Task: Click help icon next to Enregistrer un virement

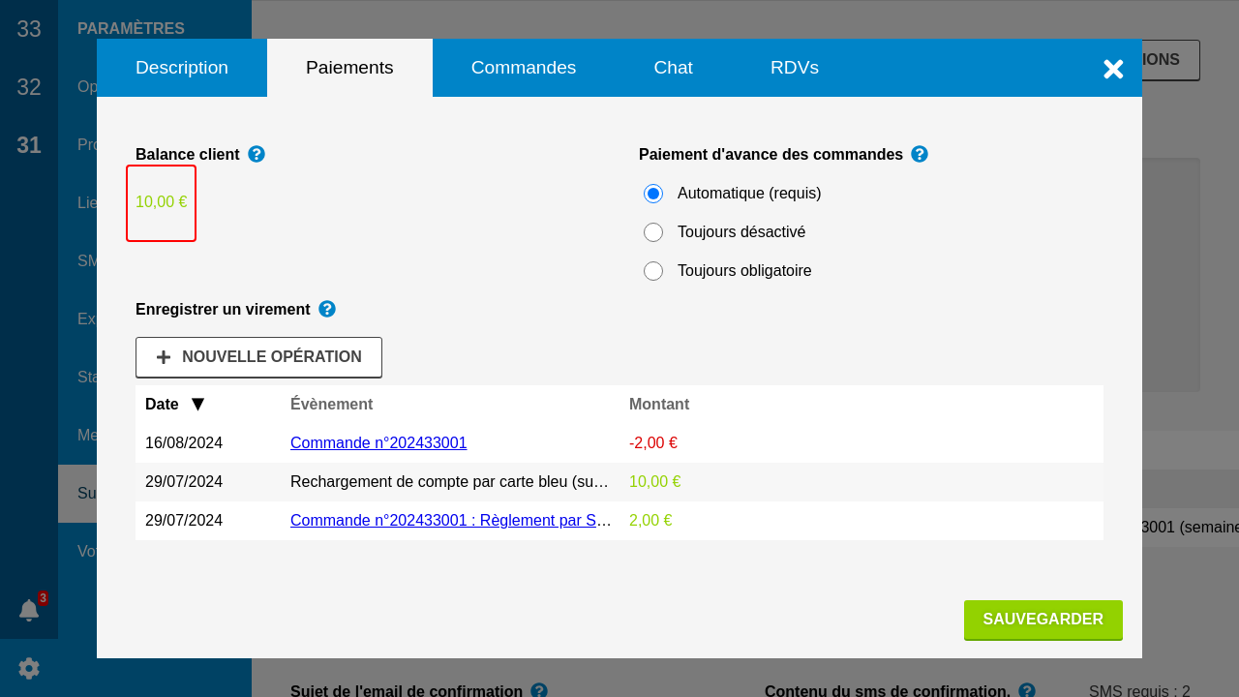Action: pyautogui.click(x=327, y=309)
